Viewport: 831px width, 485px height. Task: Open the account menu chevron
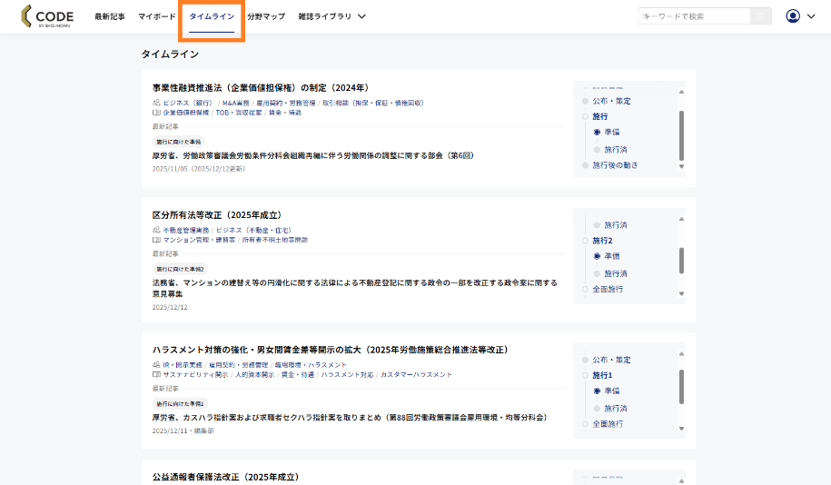(x=811, y=16)
